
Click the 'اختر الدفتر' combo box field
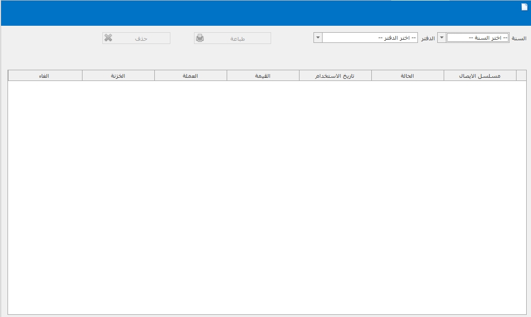click(370, 38)
